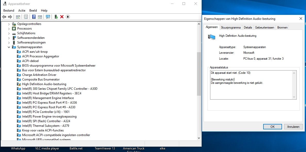Image resolution: width=306 pixels, height=152 pixels.
Task: Click the red X uninstall device icon
Action: click(x=62, y=17)
